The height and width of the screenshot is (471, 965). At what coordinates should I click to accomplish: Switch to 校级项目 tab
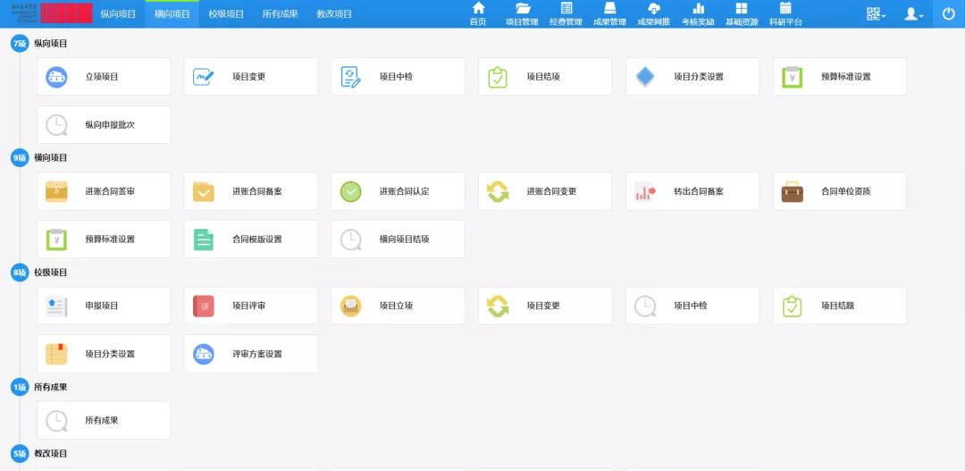click(226, 14)
